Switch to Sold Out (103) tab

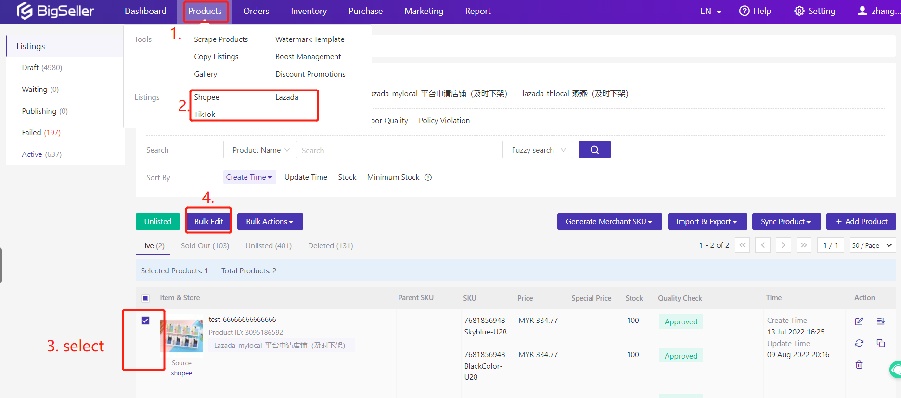click(x=205, y=246)
